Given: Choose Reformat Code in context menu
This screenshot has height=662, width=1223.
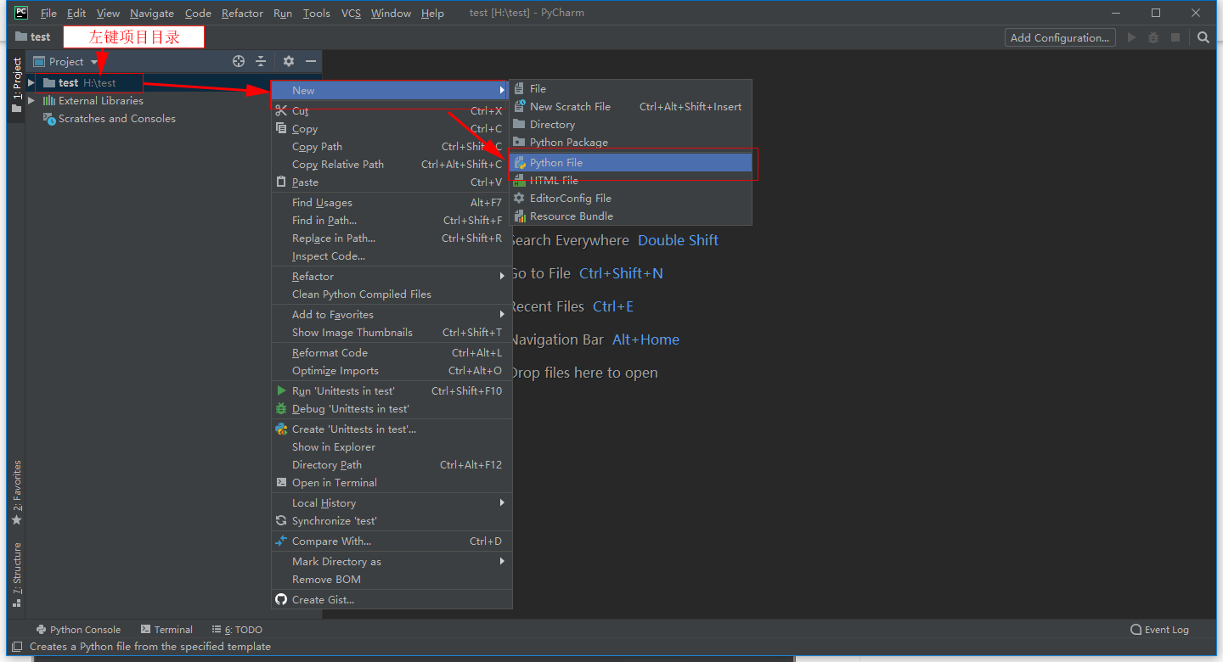Looking at the screenshot, I should point(392,352).
